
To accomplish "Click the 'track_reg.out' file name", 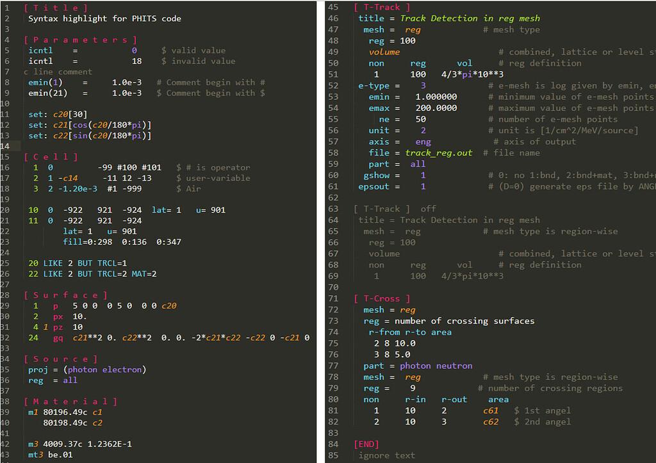I will tap(438, 153).
